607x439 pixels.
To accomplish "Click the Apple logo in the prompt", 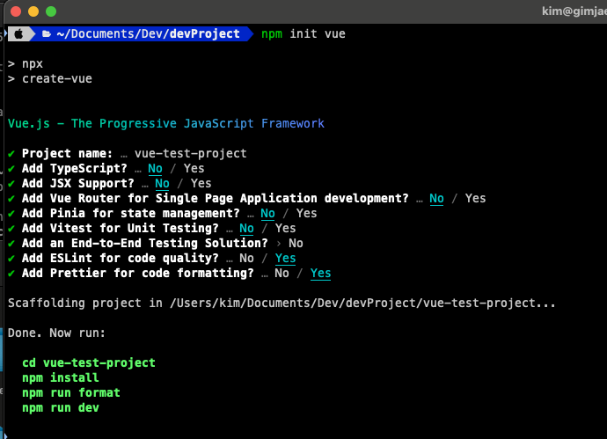I will tap(18, 34).
